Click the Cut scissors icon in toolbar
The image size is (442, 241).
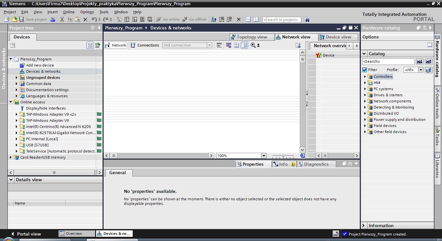(62, 19)
